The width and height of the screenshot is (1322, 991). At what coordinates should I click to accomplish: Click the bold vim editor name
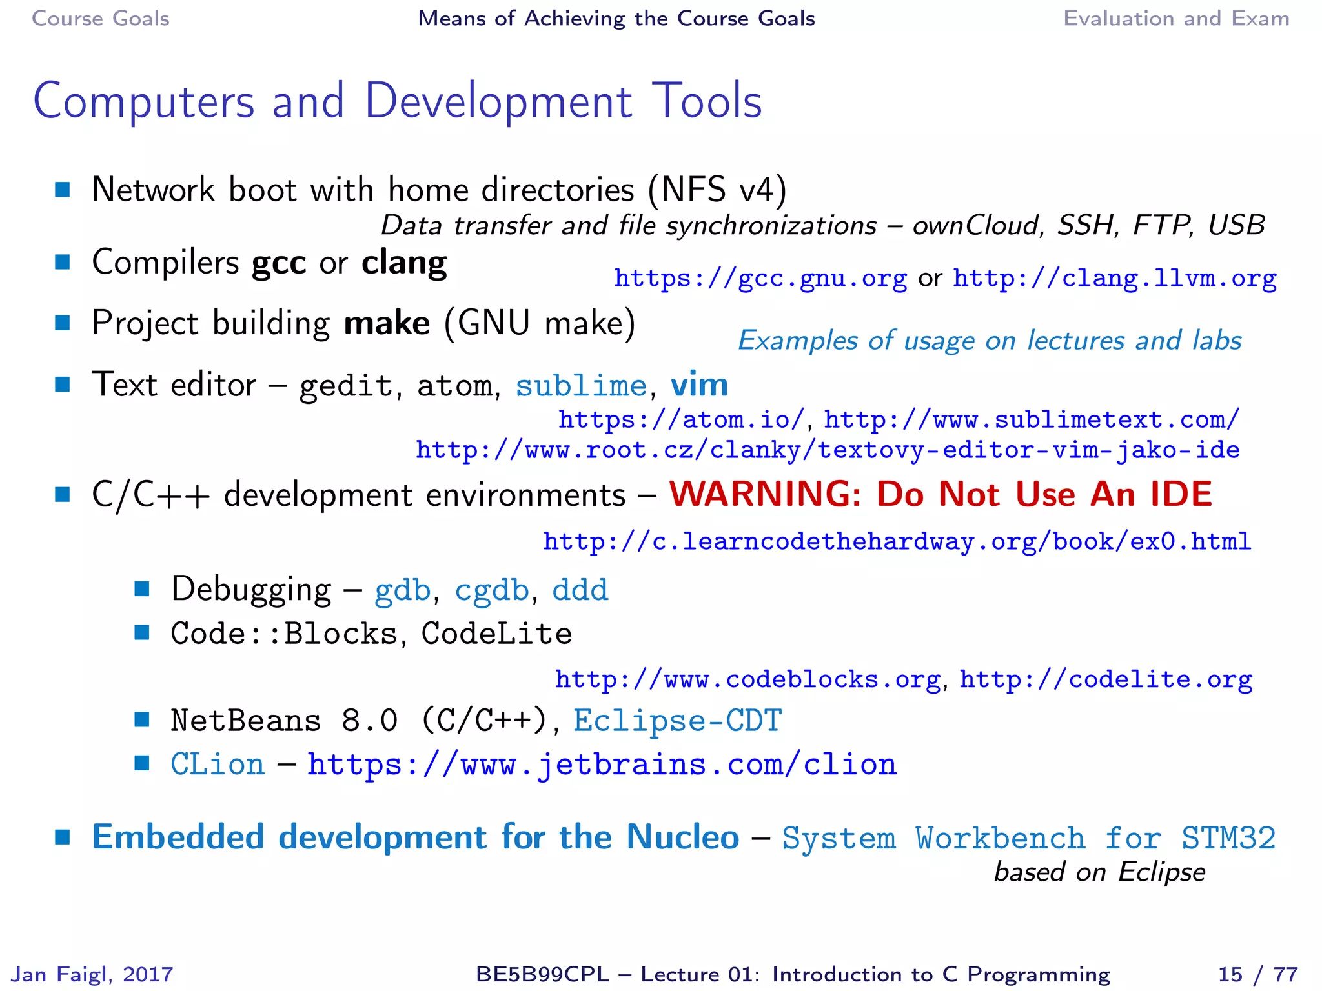[x=700, y=385]
